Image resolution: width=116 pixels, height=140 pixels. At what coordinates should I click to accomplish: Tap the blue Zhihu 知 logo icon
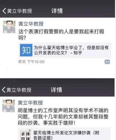[26, 50]
